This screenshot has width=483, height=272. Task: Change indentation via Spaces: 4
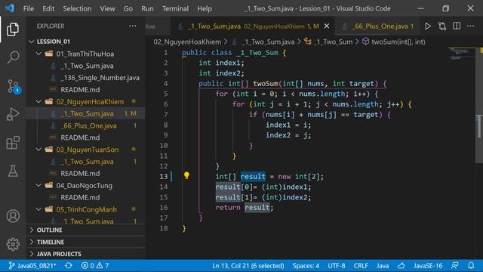click(x=306, y=265)
